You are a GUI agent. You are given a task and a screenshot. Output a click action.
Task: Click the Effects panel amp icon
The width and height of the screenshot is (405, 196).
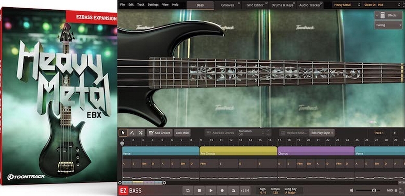click(383, 15)
